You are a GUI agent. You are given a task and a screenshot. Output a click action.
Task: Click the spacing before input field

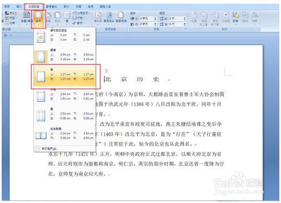(176, 18)
